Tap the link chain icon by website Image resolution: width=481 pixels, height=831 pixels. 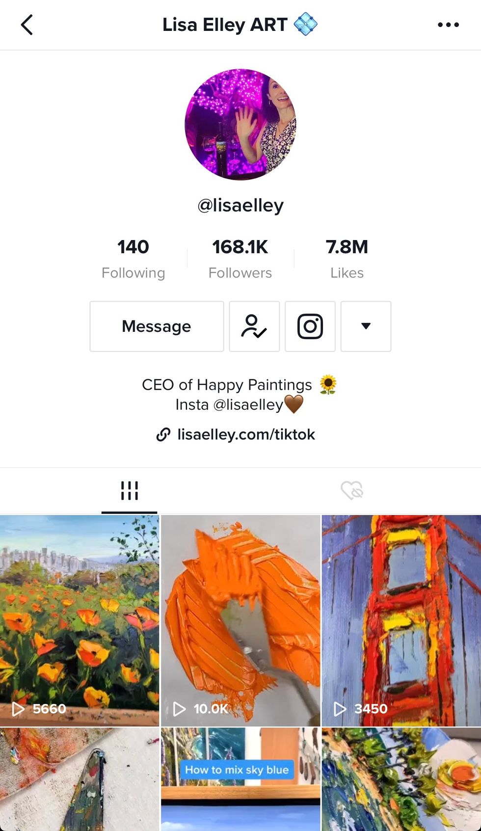[163, 434]
